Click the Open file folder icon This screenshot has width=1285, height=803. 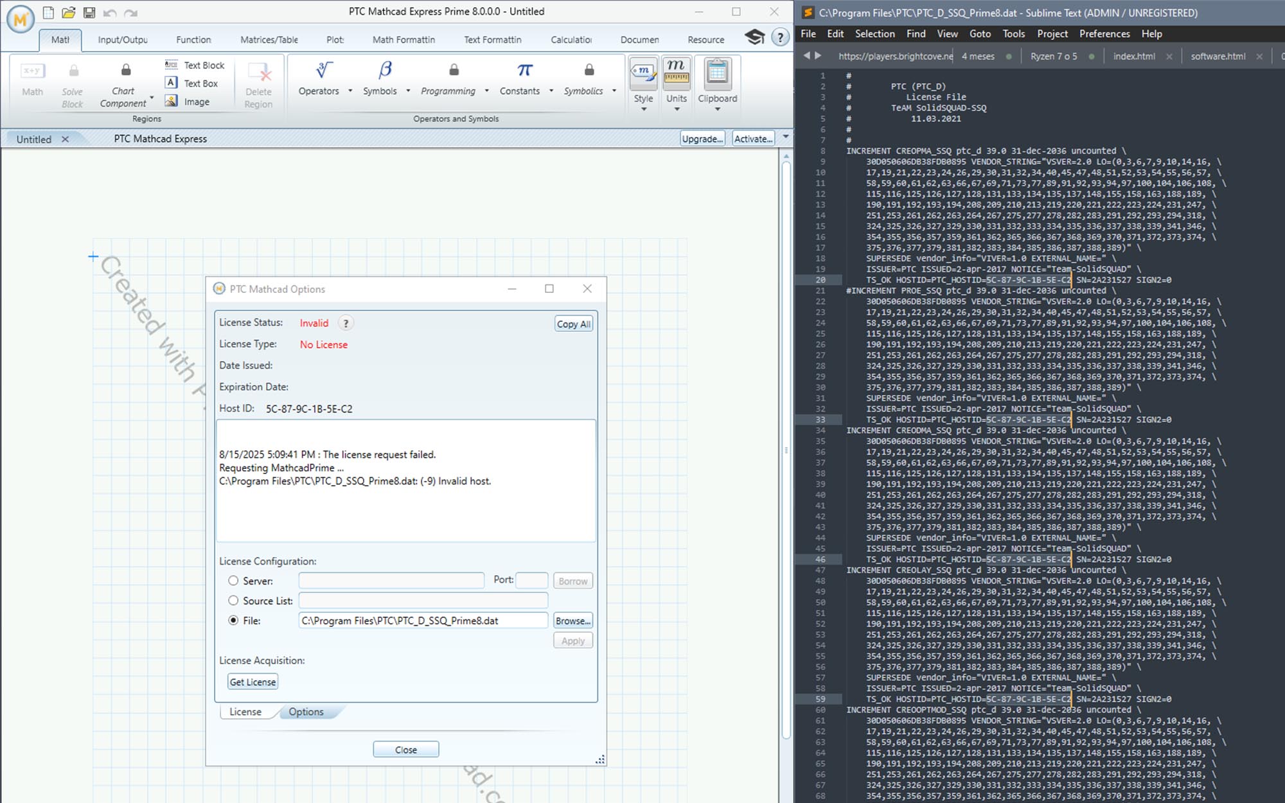pos(69,12)
